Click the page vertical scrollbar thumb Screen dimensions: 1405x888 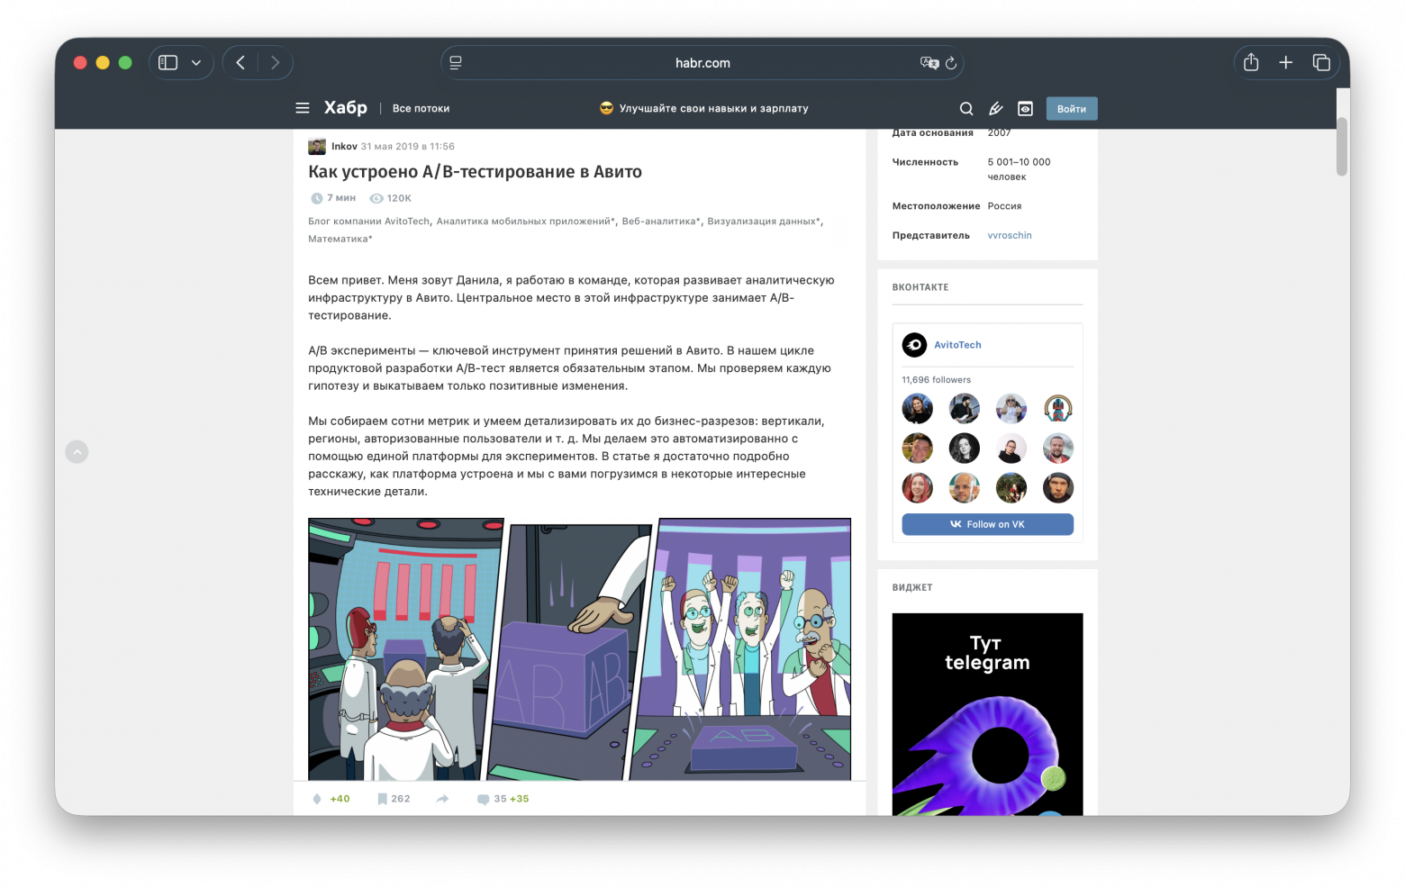1342,147
